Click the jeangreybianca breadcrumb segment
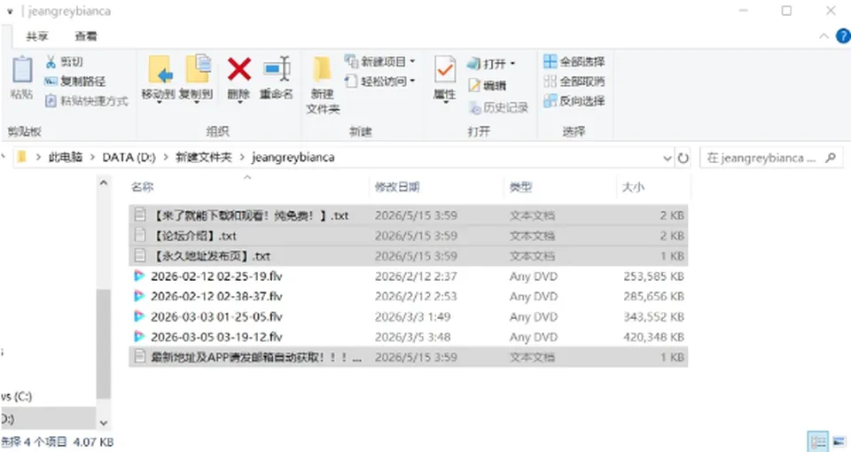This screenshot has width=851, height=452. 293,158
